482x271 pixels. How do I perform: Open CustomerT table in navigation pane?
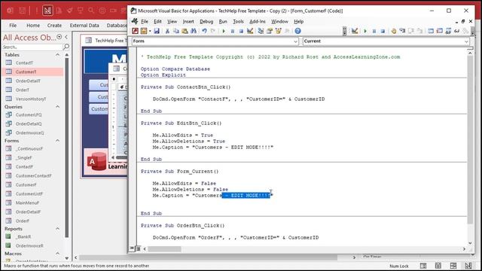point(32,72)
